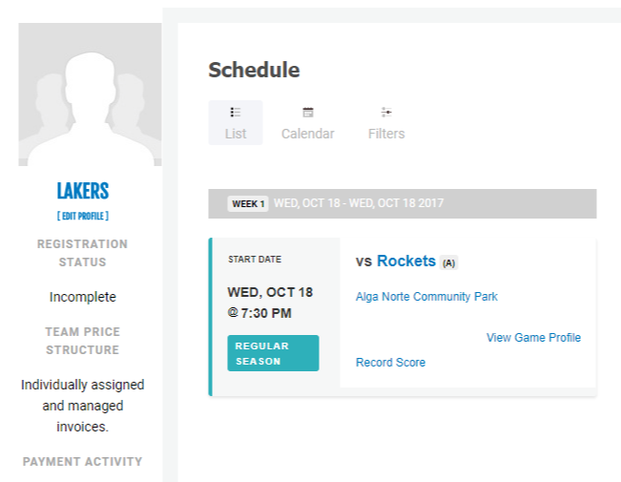Click the LAKERS team name
The image size is (621, 482).
83,191
